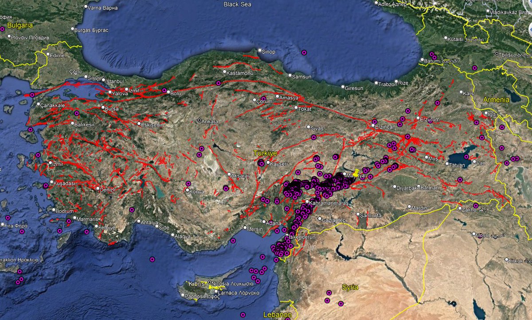
Task: Click the Erzurum placemark dot
Action: tap(417, 119)
